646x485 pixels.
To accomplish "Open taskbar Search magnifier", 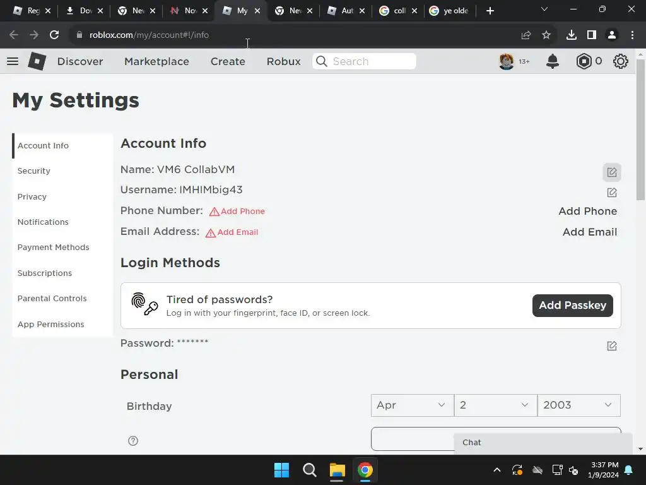I will [x=309, y=470].
